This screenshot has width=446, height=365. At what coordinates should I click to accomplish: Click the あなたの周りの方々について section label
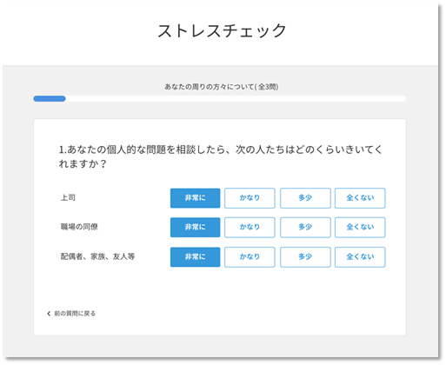(209, 87)
